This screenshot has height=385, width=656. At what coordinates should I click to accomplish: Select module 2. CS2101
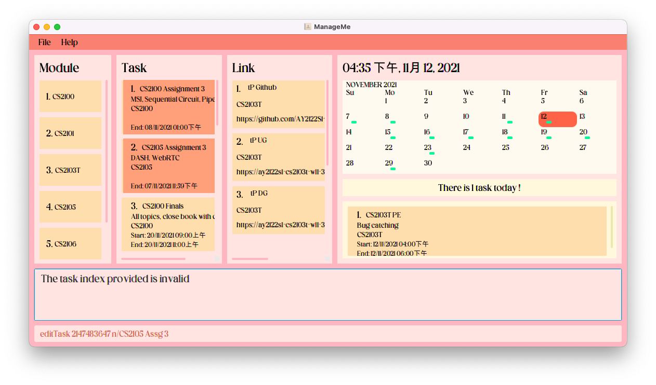coord(70,133)
